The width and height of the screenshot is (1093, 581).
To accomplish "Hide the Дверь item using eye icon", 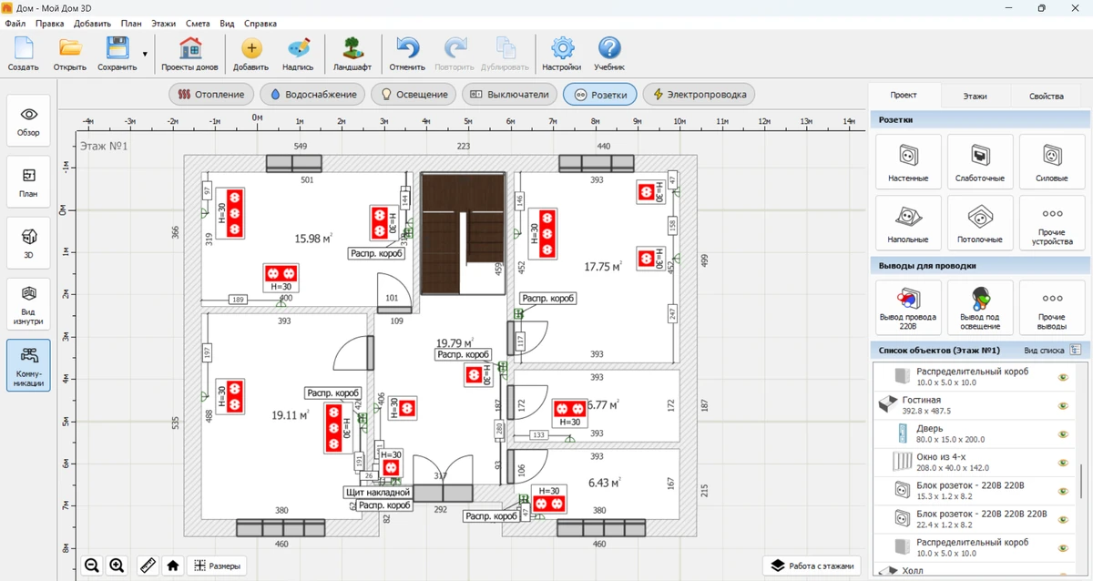I will tap(1062, 433).
